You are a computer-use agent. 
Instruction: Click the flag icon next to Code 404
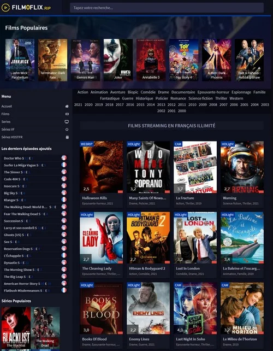coord(64,179)
